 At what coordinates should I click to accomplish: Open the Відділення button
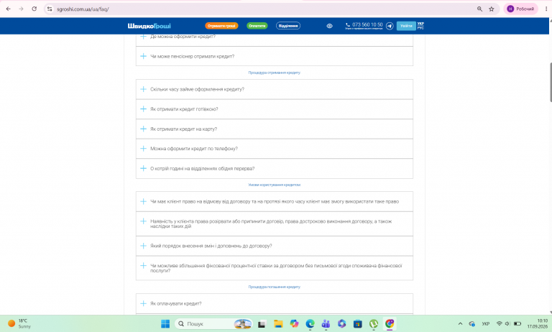[x=288, y=26]
